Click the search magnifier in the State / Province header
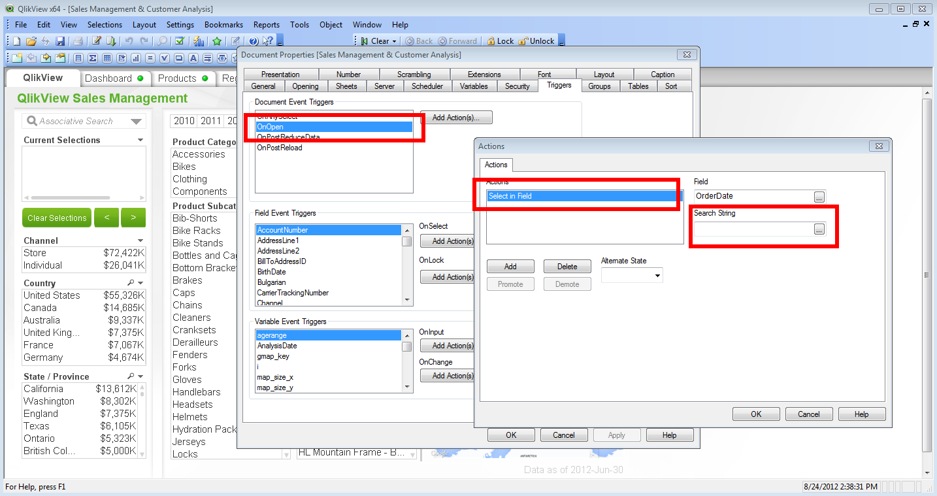Viewport: 937px width, 496px height. click(x=131, y=376)
